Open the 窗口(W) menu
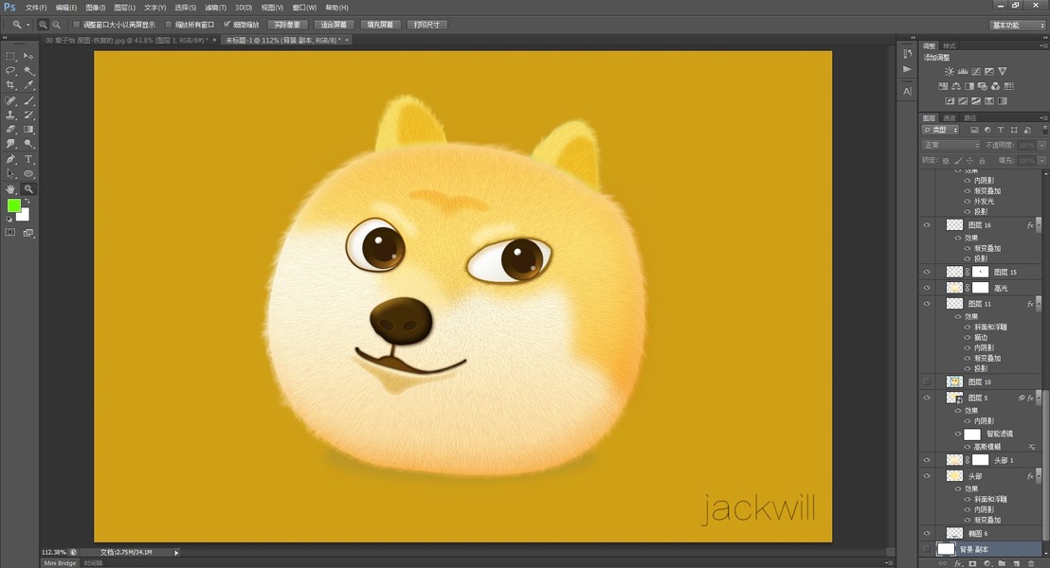 pos(305,8)
